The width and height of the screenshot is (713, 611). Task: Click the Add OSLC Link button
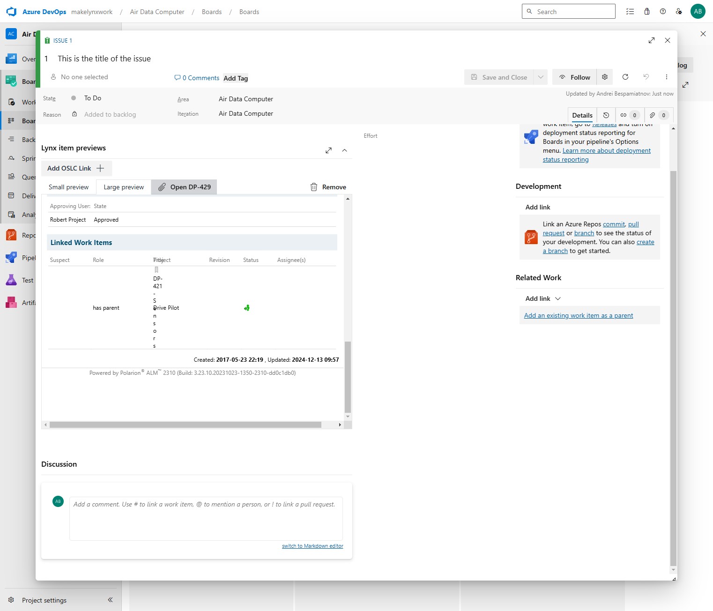(x=76, y=168)
